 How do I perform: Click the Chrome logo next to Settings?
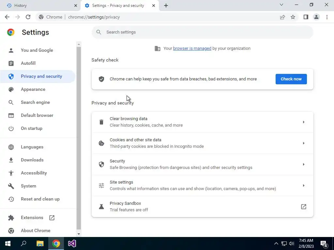click(x=11, y=32)
